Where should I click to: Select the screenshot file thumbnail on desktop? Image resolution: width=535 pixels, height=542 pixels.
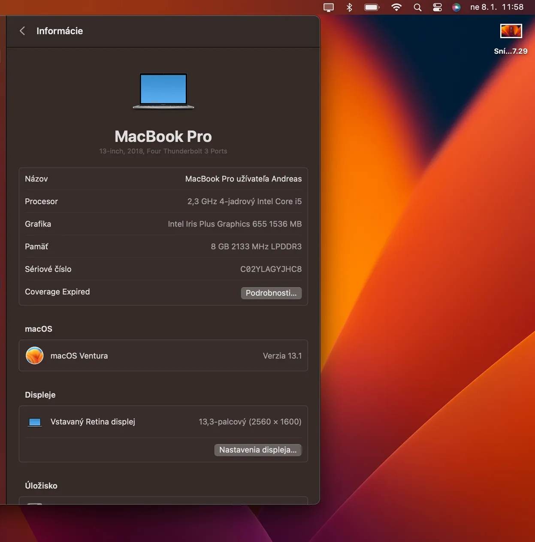tap(511, 31)
